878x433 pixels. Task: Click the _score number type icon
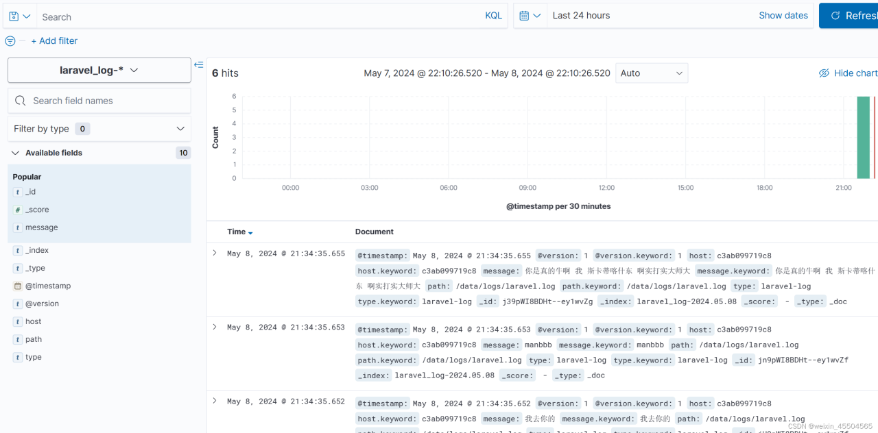[x=18, y=210]
